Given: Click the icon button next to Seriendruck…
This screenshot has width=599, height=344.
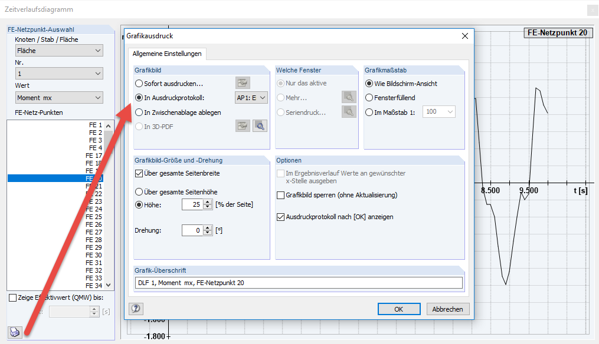Looking at the screenshot, I should [349, 112].
